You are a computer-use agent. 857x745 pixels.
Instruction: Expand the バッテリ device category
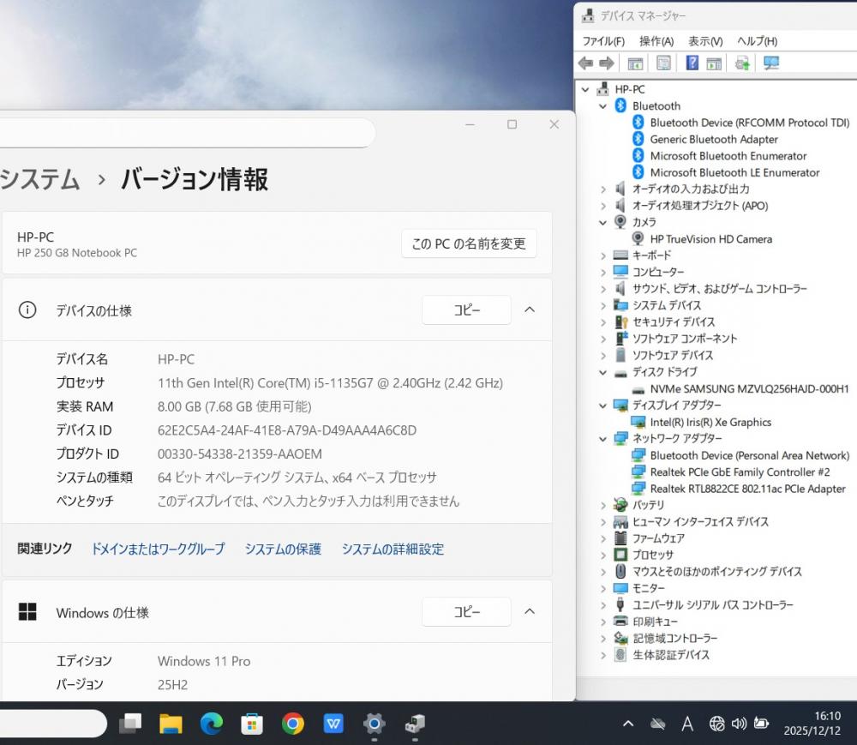[602, 505]
